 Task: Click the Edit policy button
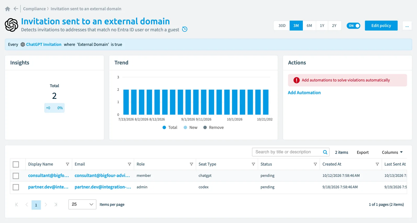pyautogui.click(x=381, y=26)
